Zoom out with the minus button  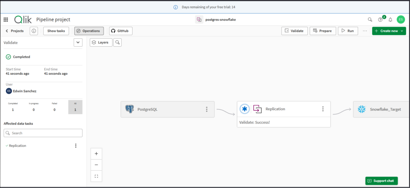96,165
